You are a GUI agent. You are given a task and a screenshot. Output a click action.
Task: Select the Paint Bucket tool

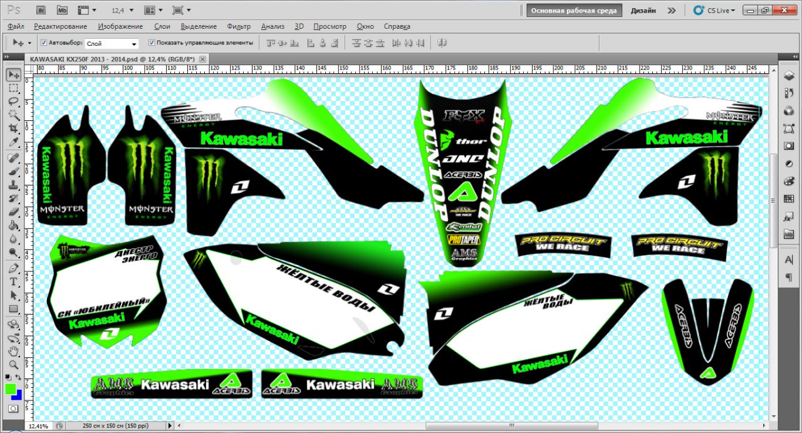[x=13, y=226]
